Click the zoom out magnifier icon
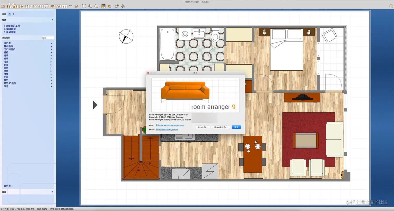 pyautogui.click(x=96, y=6)
